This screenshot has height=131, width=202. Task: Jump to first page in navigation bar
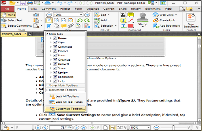tap(38, 127)
